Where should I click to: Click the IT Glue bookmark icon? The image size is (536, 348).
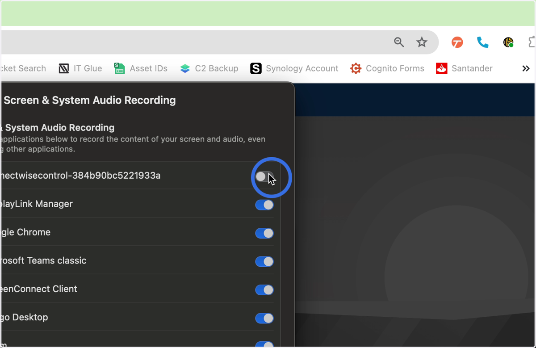coord(64,68)
